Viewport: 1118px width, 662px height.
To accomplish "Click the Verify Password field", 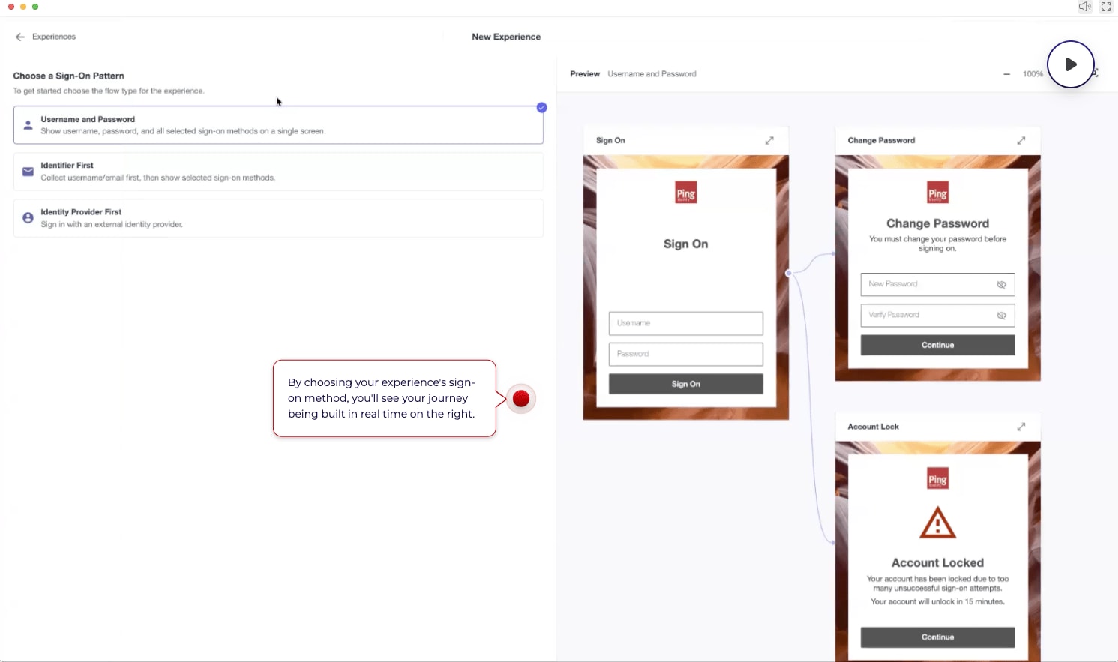I will coord(938,315).
